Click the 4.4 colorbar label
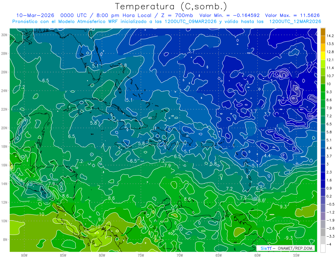 tap(329, 148)
